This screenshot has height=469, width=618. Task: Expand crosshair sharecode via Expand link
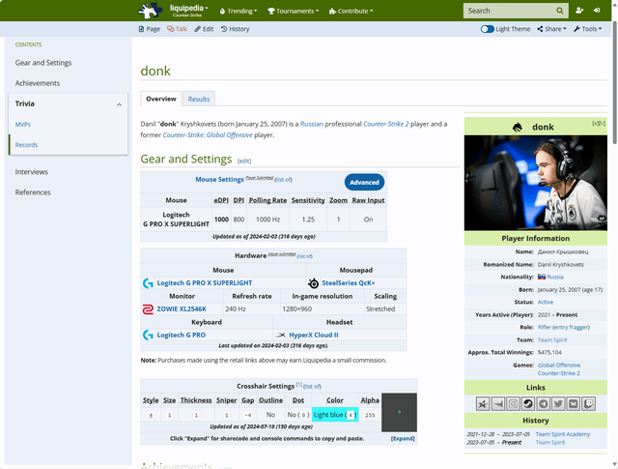403,439
